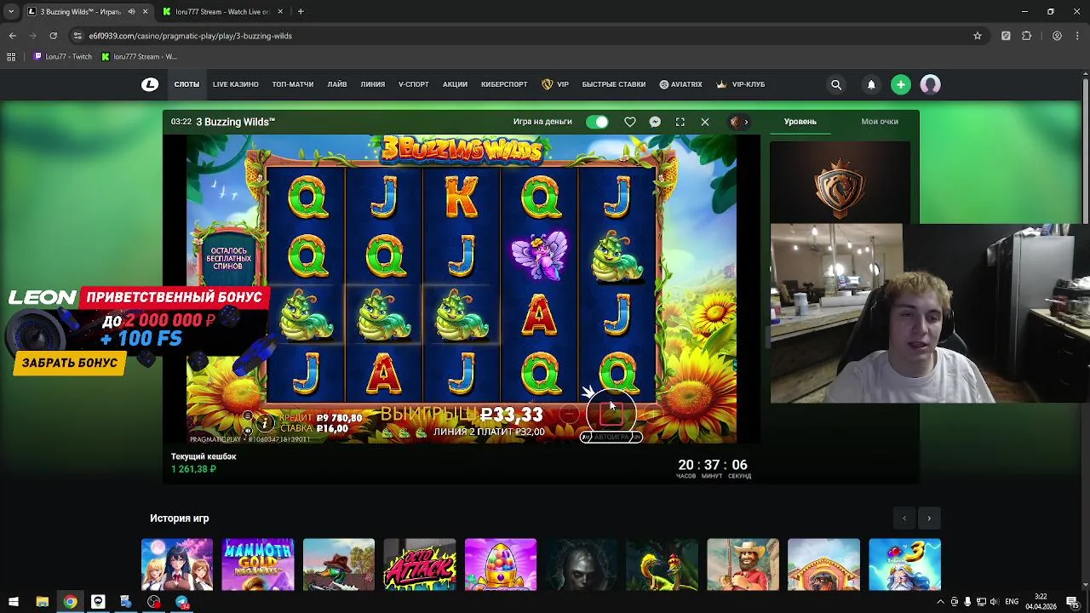Screen dimensions: 1090x613
Task: Open the slot hamburger menu icon
Action: [247, 417]
